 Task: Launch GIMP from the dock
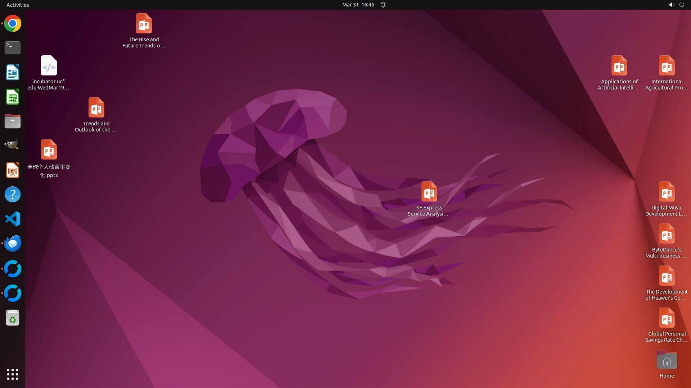[x=13, y=145]
